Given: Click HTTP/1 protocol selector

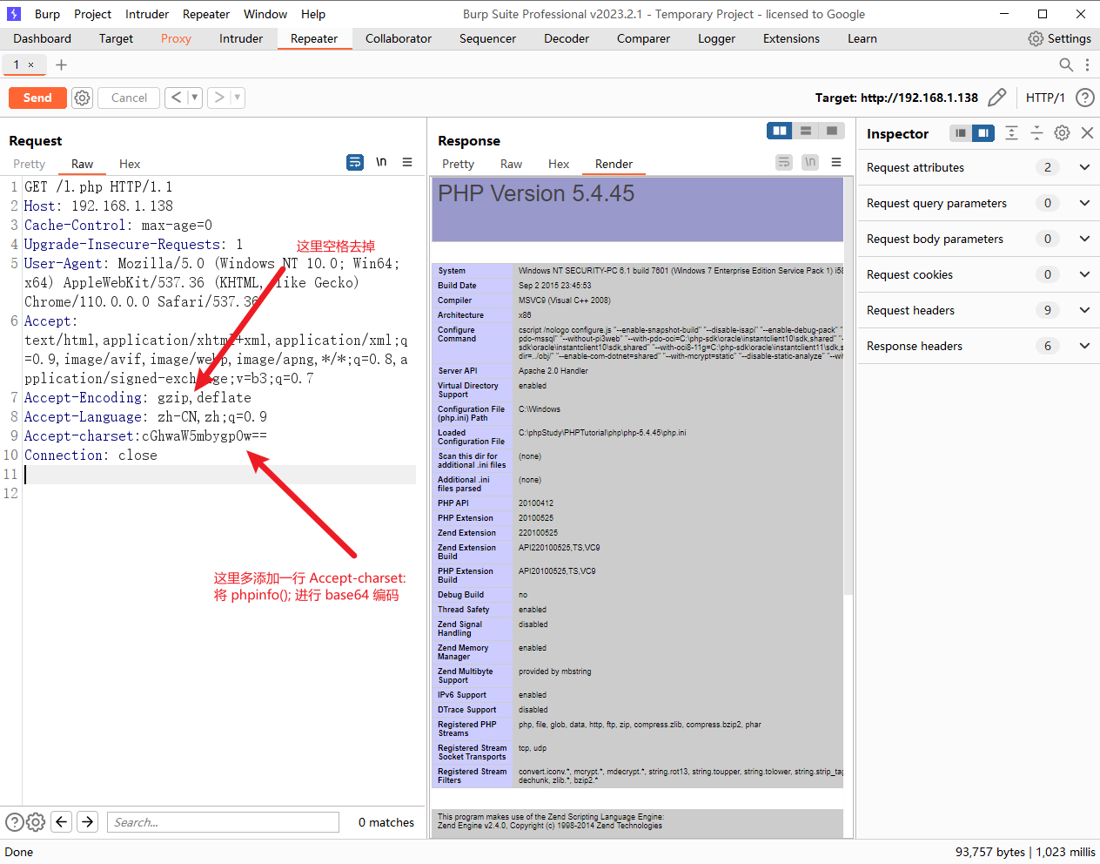Looking at the screenshot, I should pos(1045,98).
